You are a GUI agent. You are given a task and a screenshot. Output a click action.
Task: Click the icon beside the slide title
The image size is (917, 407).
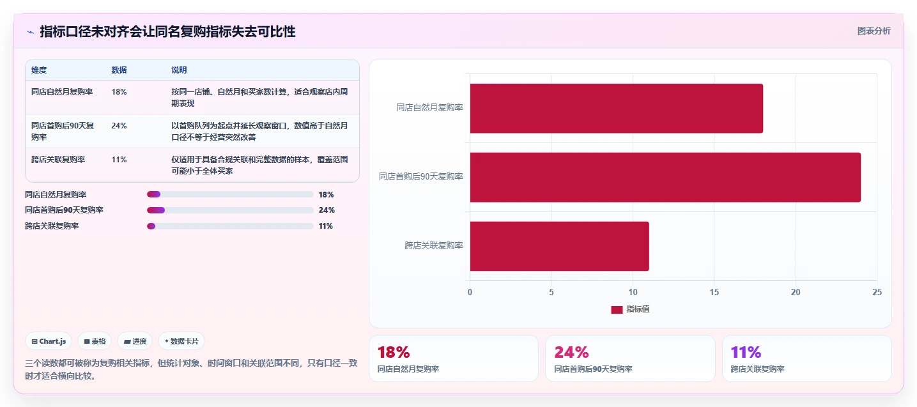pyautogui.click(x=30, y=32)
